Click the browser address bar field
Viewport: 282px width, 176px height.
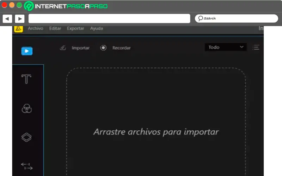pyautogui.click(x=109, y=19)
